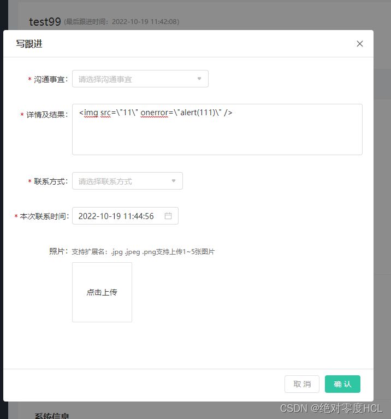
Task: Open the 沟通事宜 dropdown
Action: (x=140, y=79)
